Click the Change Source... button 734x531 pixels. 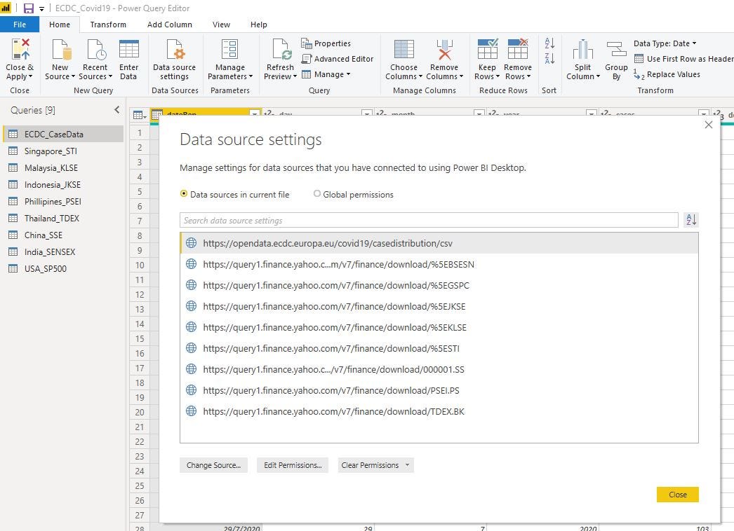click(213, 465)
